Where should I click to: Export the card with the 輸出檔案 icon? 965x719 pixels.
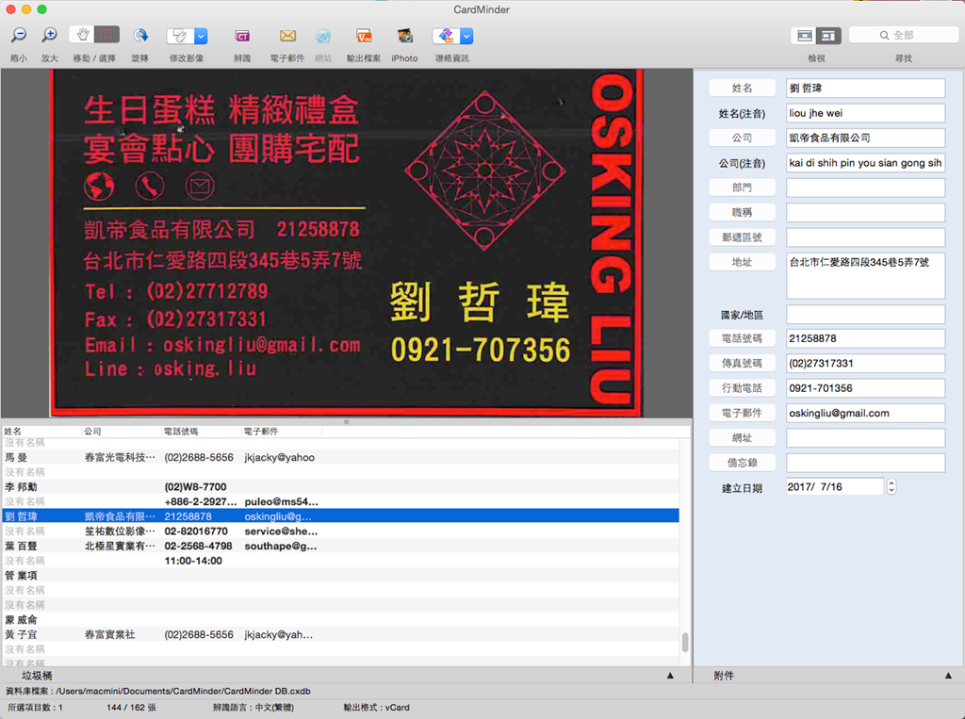pyautogui.click(x=363, y=36)
